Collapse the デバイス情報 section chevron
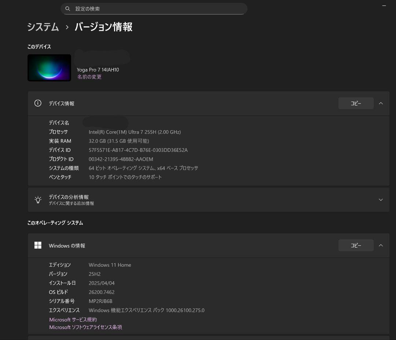The image size is (396, 340). tap(381, 103)
